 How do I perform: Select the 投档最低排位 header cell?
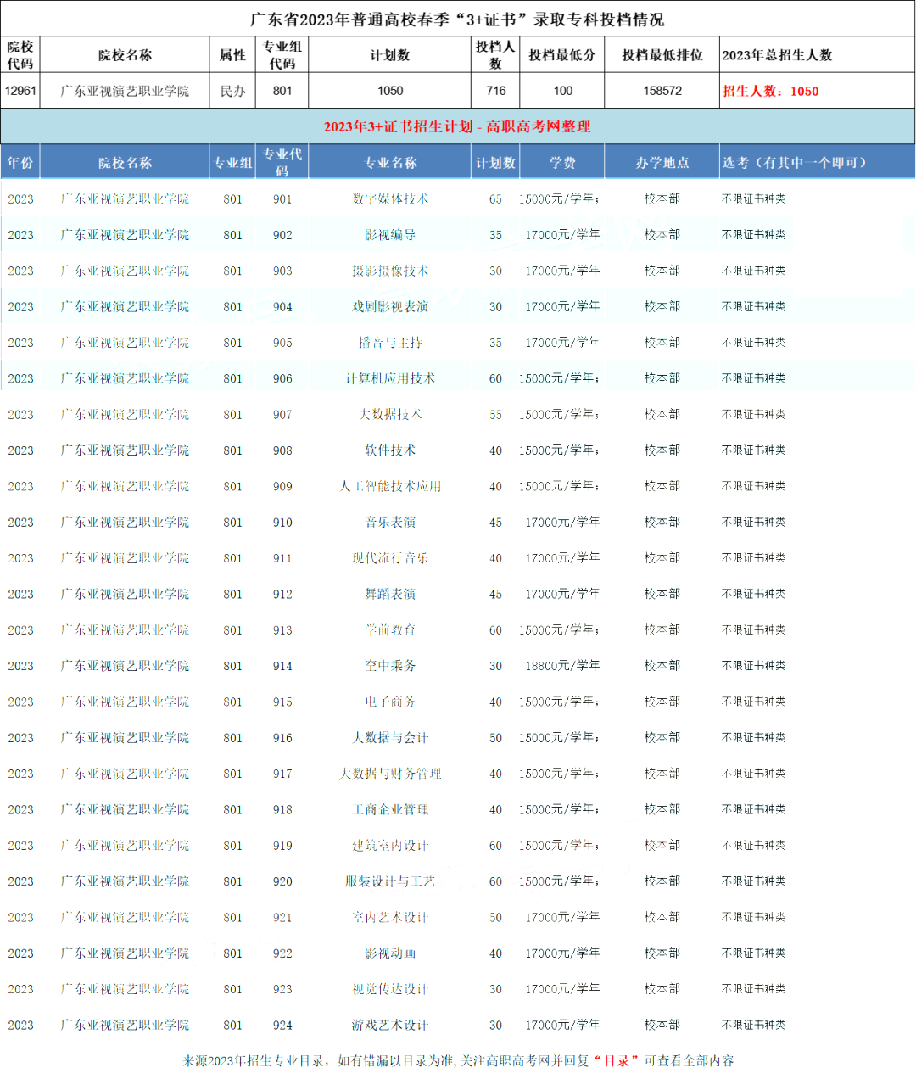pyautogui.click(x=662, y=55)
